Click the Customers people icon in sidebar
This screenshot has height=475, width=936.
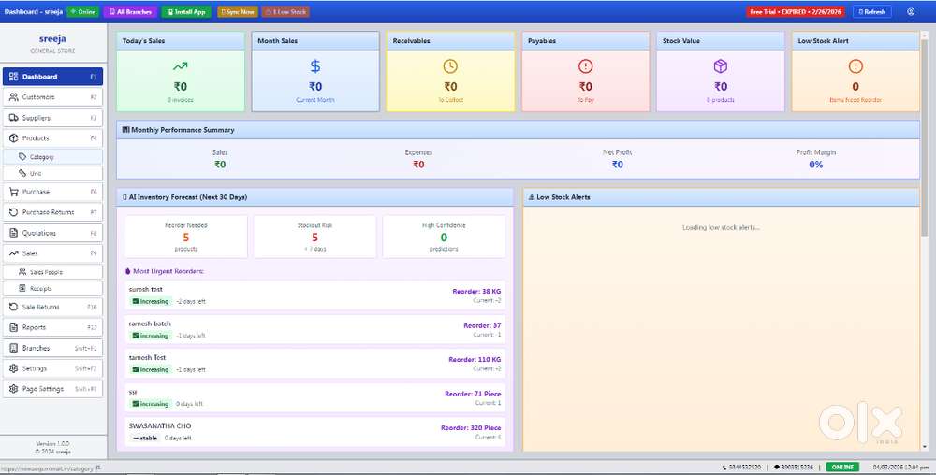click(x=14, y=97)
